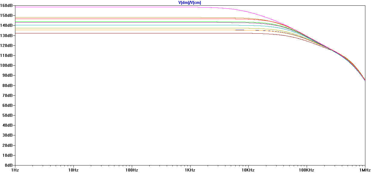
Task: Click the 1Hz frequency label
Action: (15, 170)
